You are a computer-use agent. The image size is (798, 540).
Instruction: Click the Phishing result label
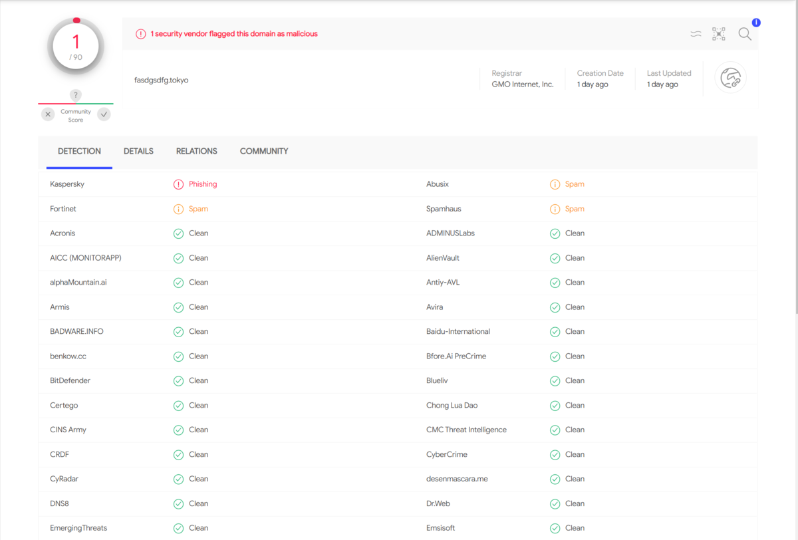[x=203, y=184]
